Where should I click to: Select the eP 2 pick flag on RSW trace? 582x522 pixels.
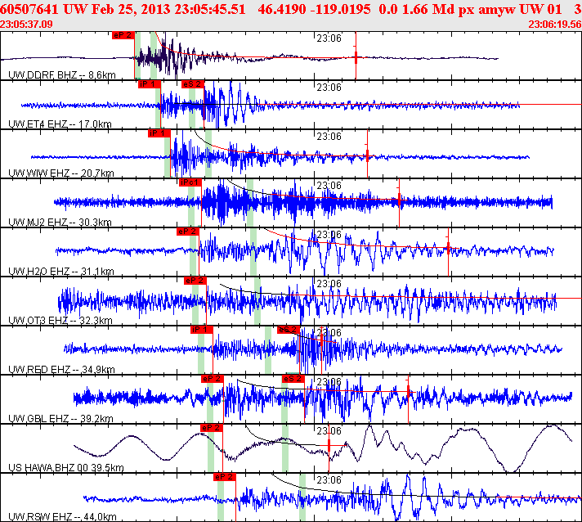point(225,477)
